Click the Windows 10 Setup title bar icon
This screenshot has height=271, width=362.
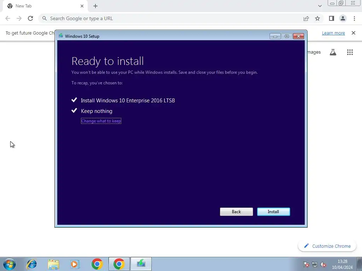[61, 36]
